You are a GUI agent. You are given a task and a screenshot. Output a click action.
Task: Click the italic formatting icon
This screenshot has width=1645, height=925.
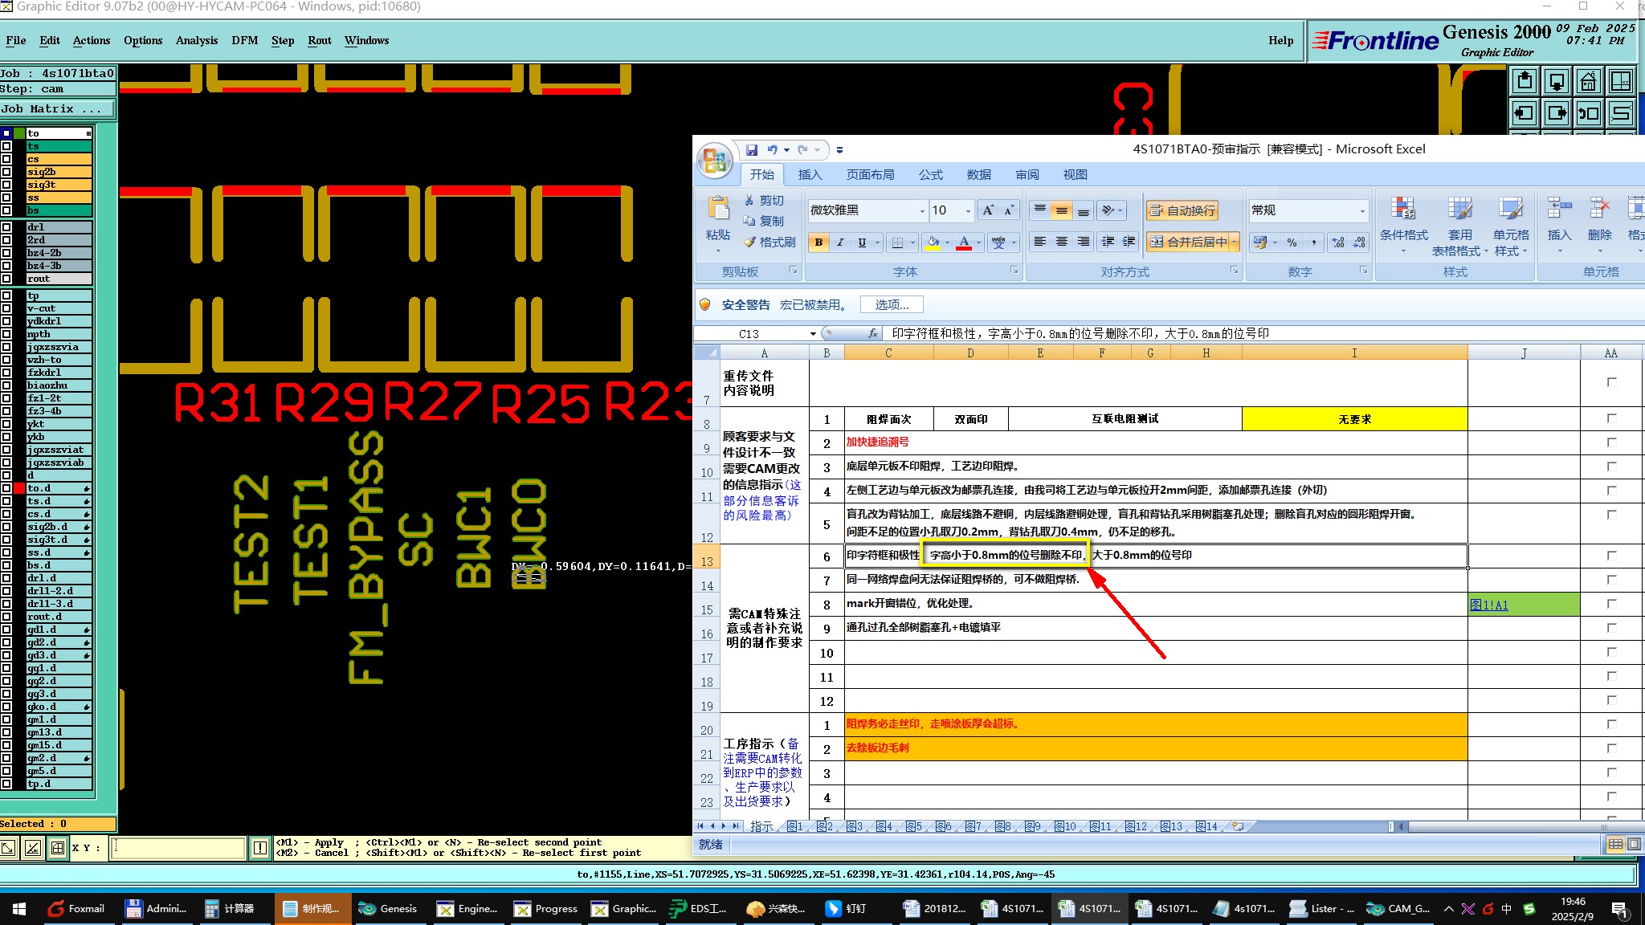coord(840,242)
